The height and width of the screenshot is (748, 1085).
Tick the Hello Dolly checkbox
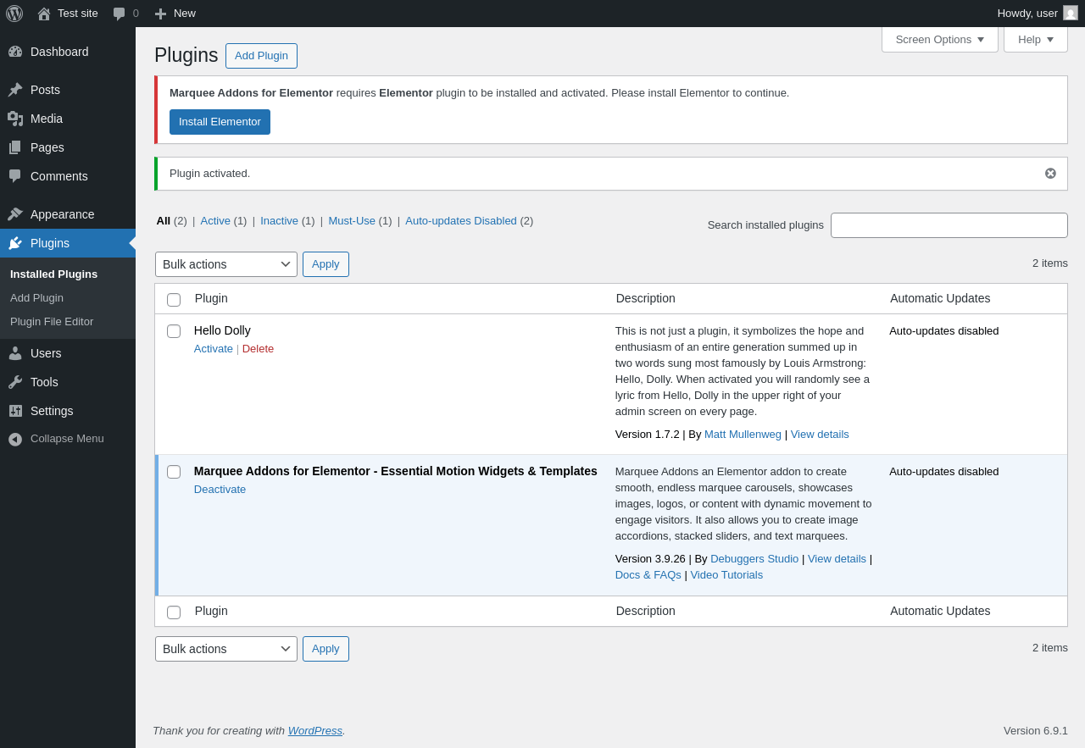point(174,331)
